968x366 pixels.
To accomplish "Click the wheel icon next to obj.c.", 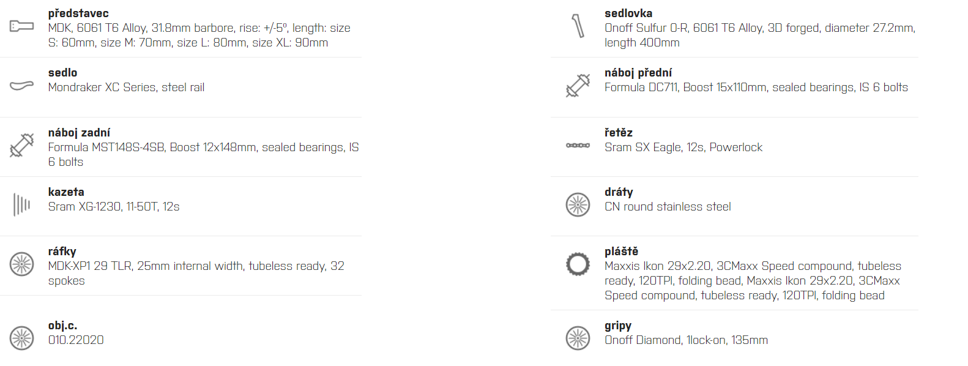I will (x=21, y=338).
